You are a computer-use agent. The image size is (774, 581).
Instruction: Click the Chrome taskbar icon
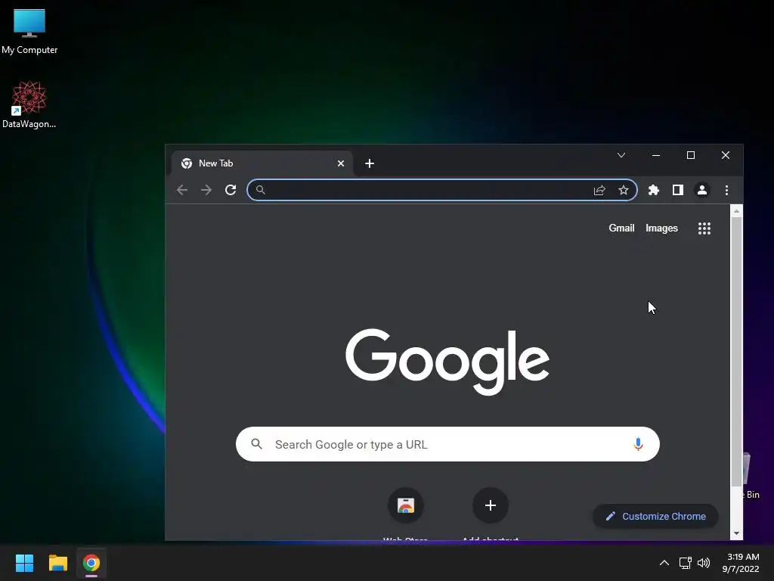coord(91,563)
